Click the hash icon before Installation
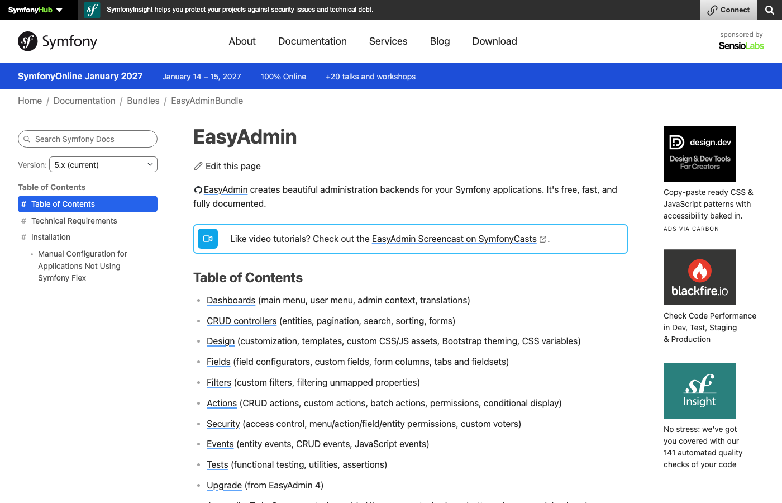The image size is (782, 503). pyautogui.click(x=23, y=237)
